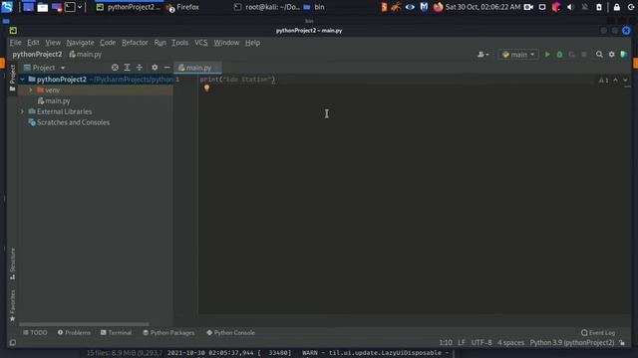638x358 pixels.
Task: Open Search Everywhere magnifier icon
Action: tap(599, 55)
